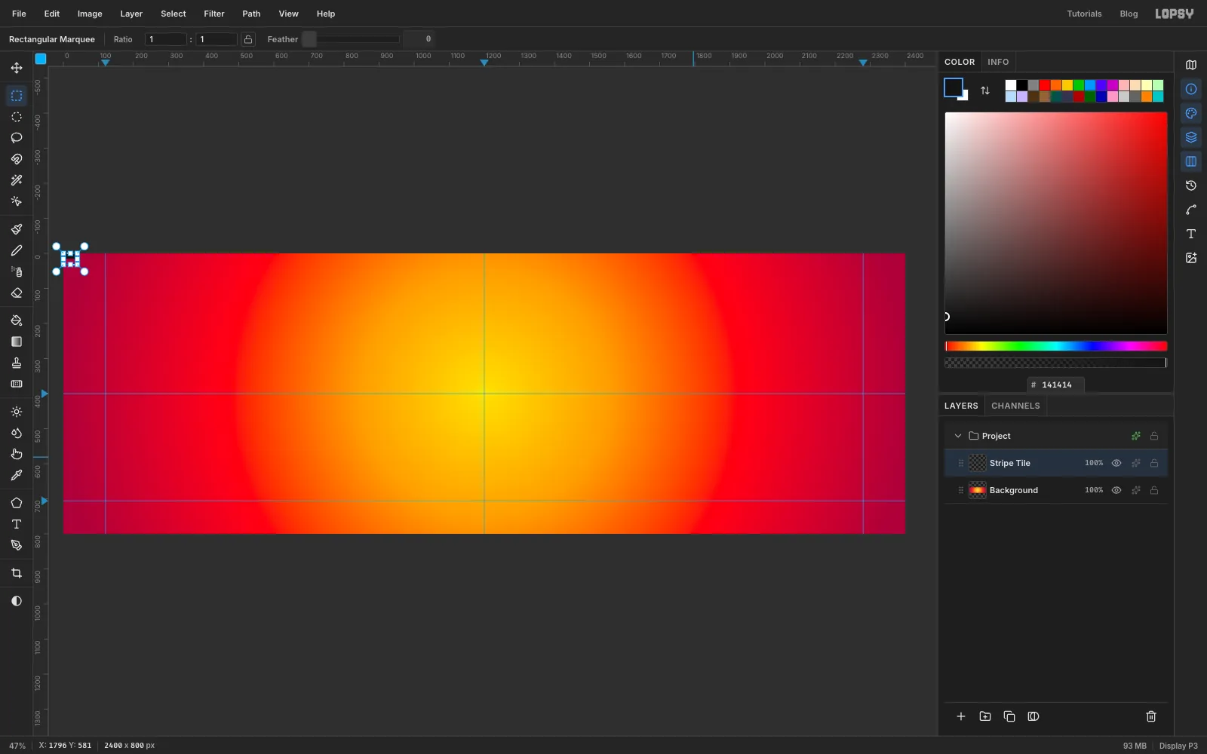Select the Polygon shape tool

[17, 503]
